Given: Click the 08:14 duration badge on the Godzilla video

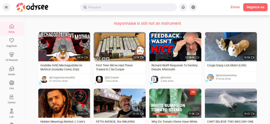Looking at the screenshot, I should (83, 57).
